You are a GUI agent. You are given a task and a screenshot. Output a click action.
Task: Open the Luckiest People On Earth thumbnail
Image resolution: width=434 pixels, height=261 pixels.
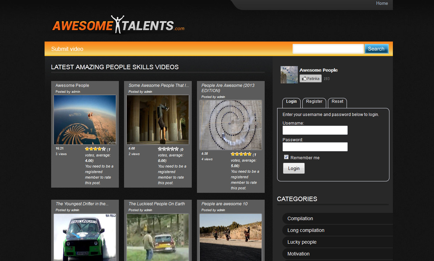(x=158, y=237)
